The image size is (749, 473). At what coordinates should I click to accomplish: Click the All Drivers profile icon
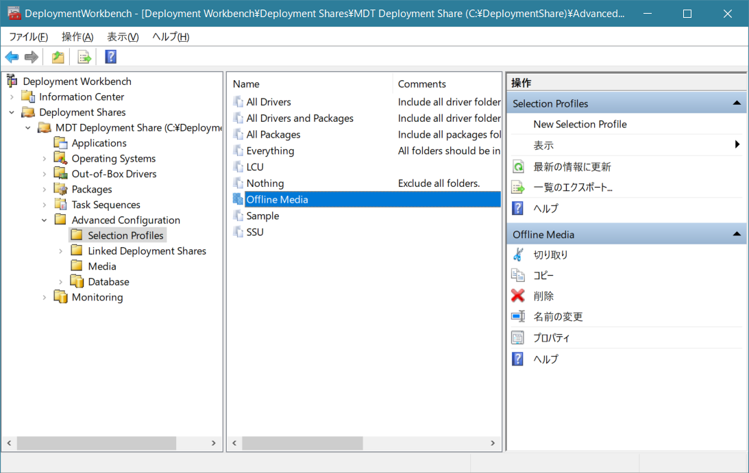point(238,102)
